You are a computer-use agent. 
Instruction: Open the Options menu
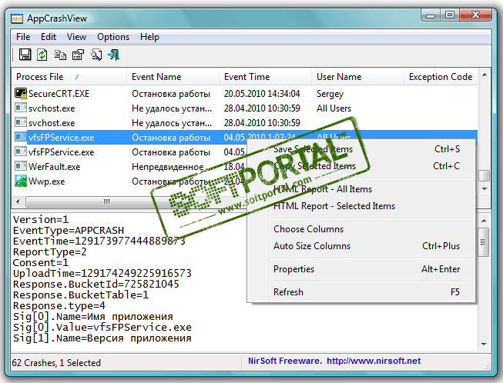113,37
